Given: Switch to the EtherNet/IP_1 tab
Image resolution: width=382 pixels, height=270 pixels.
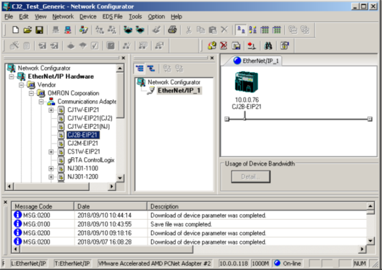Looking at the screenshot, I should click(x=256, y=60).
